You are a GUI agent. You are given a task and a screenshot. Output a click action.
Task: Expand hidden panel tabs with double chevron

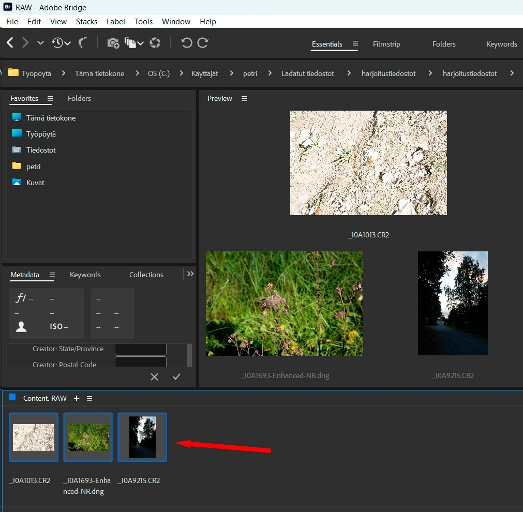point(190,274)
